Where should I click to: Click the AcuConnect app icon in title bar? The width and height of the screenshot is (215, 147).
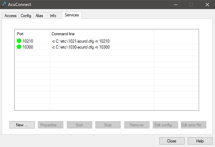pos(4,5)
